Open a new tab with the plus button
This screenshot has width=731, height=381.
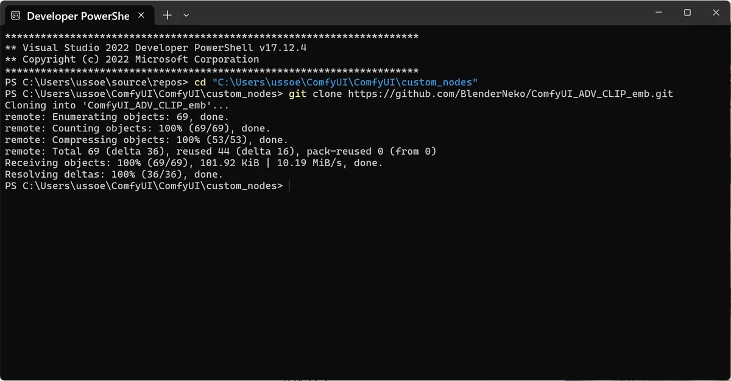click(x=167, y=15)
